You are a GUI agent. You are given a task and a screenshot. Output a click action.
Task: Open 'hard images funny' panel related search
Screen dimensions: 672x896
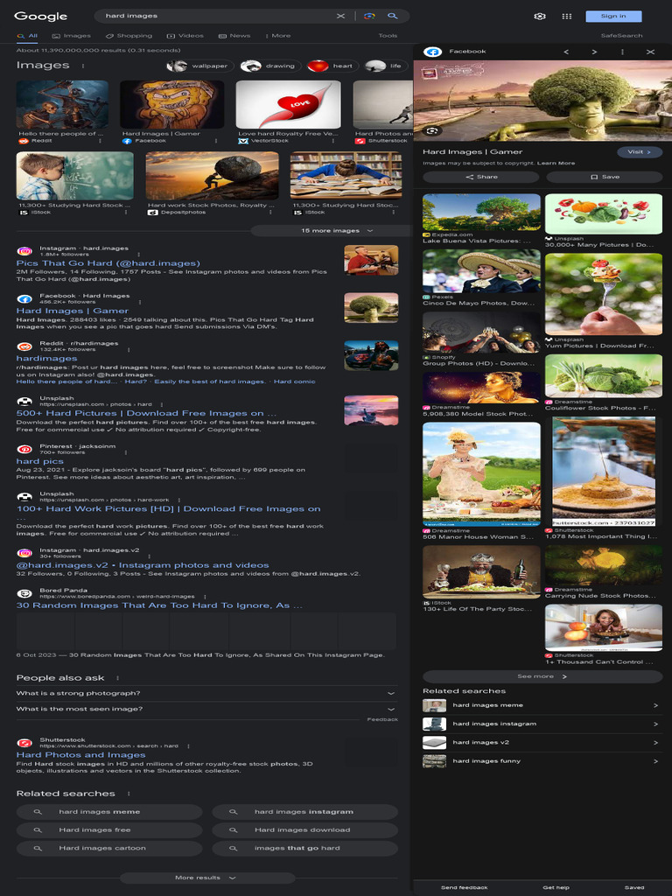tap(542, 761)
